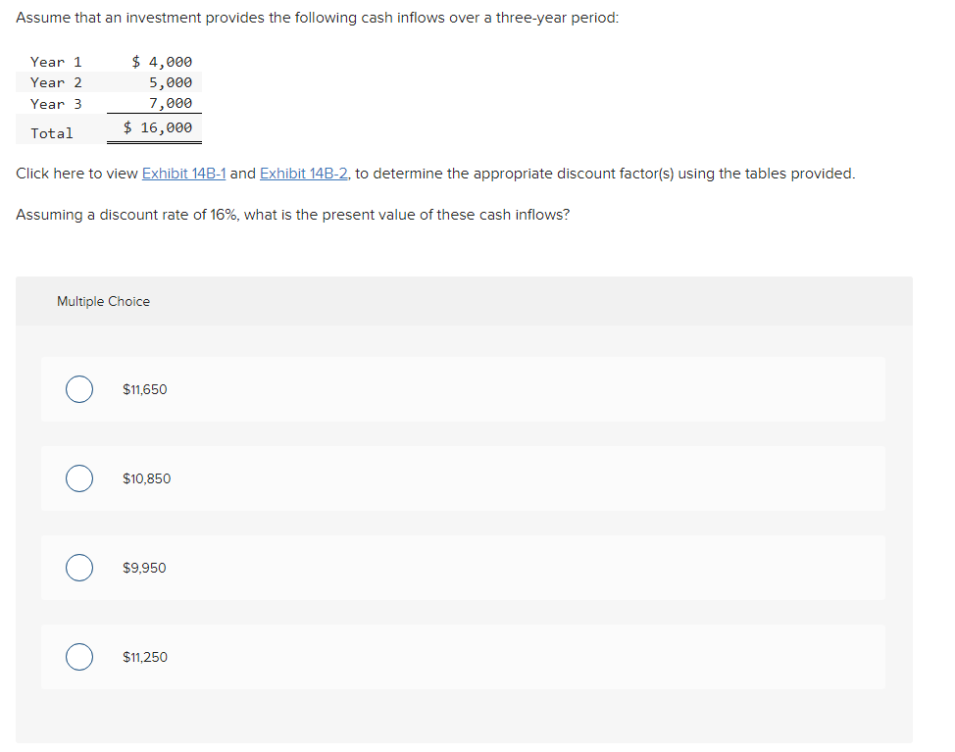Select the Year 3 cash inflow row
The image size is (955, 752).
(x=108, y=103)
